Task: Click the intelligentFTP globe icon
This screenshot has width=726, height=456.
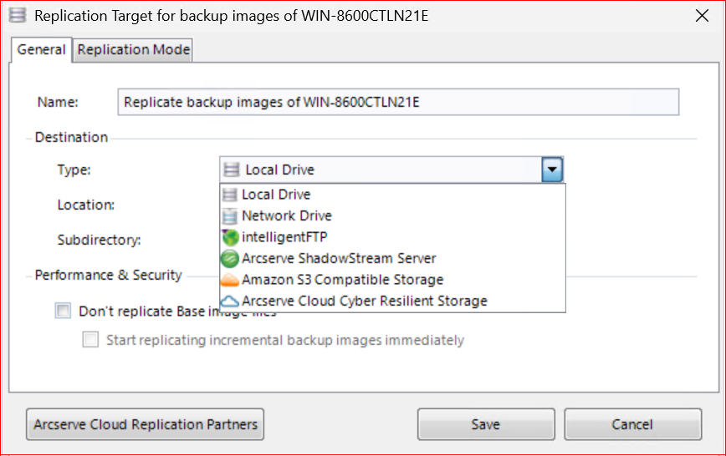Action: (230, 237)
